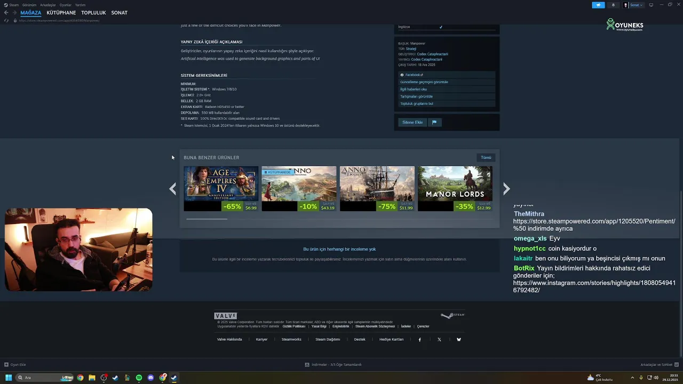Open Topluluk gruplarını bul link

[x=447, y=103]
